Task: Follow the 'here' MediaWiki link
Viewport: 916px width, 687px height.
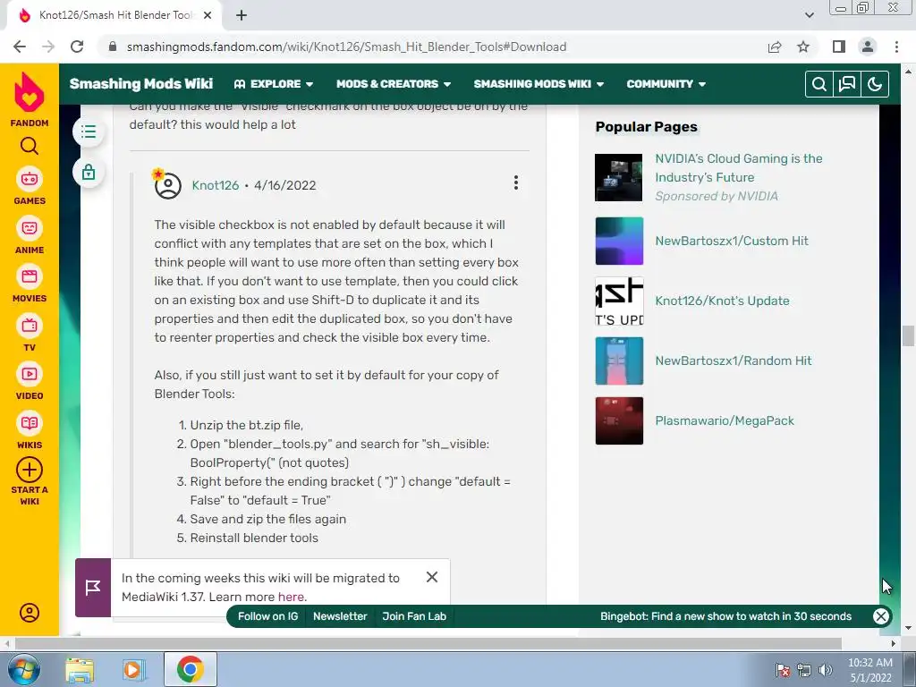Action: coord(291,597)
